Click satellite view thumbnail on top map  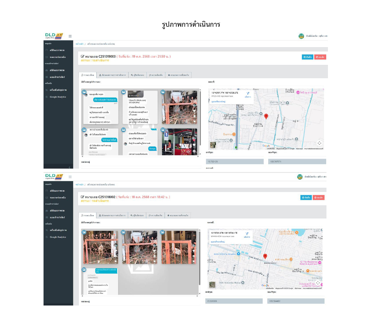coord(213,145)
